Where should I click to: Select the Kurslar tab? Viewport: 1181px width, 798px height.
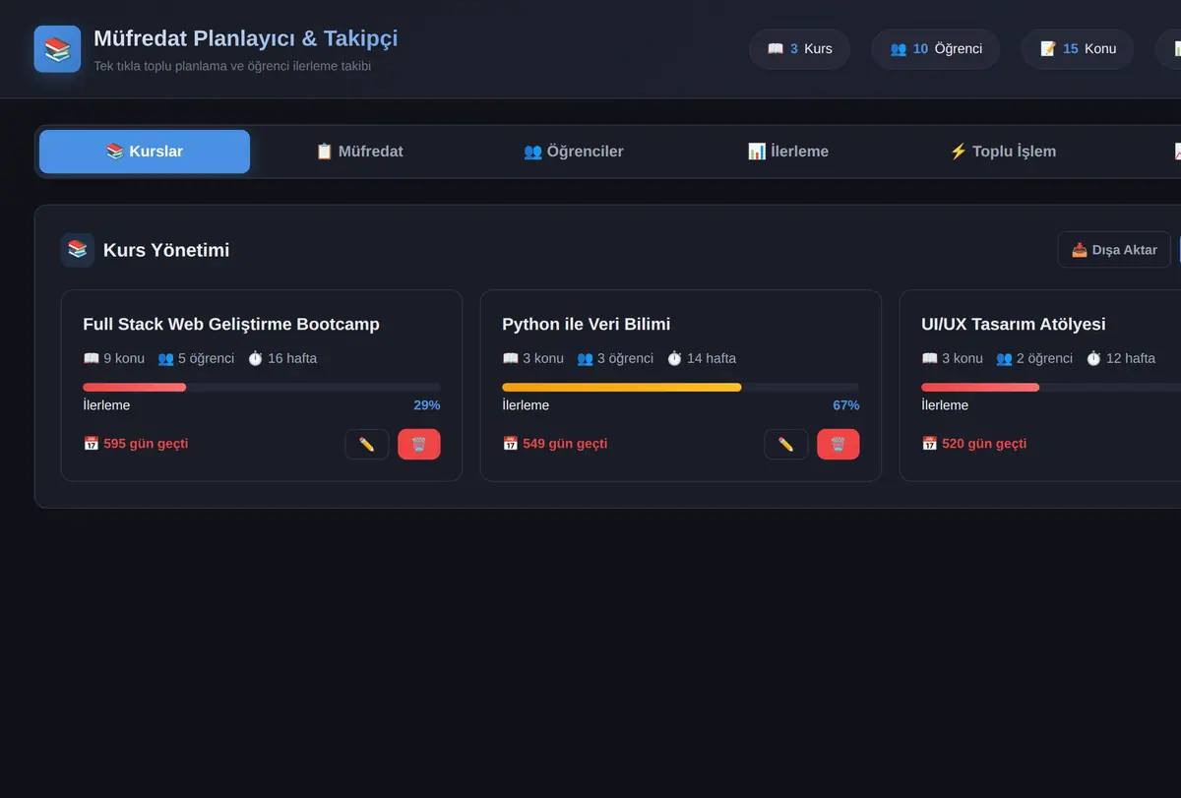point(145,152)
